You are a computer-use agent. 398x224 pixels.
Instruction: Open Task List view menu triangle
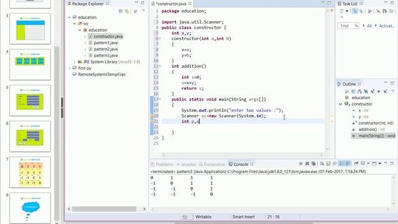coord(341,17)
